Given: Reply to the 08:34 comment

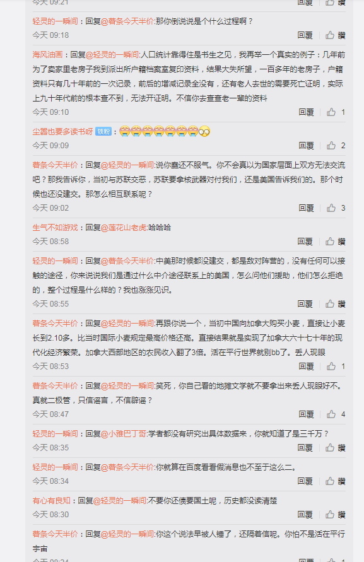Looking at the screenshot, I should click(305, 481).
